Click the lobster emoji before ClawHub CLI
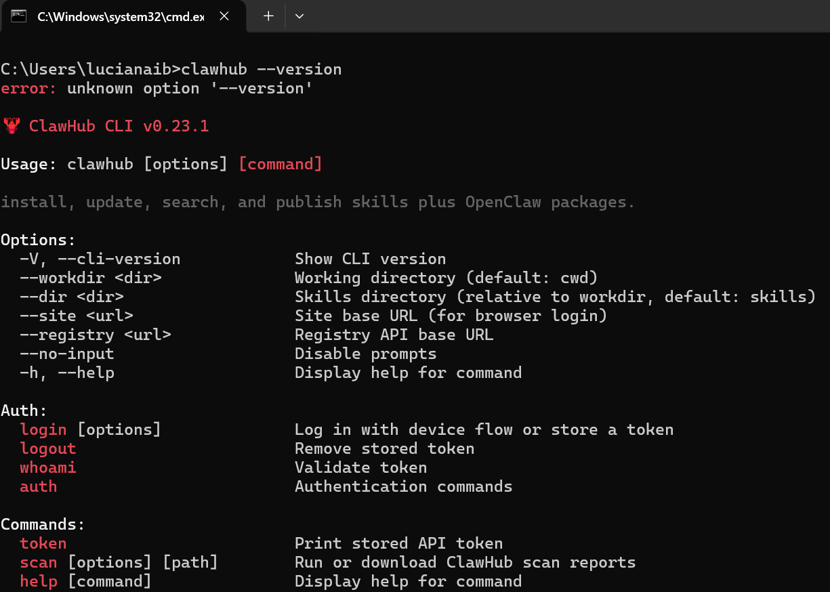This screenshot has width=830, height=592. (x=11, y=126)
